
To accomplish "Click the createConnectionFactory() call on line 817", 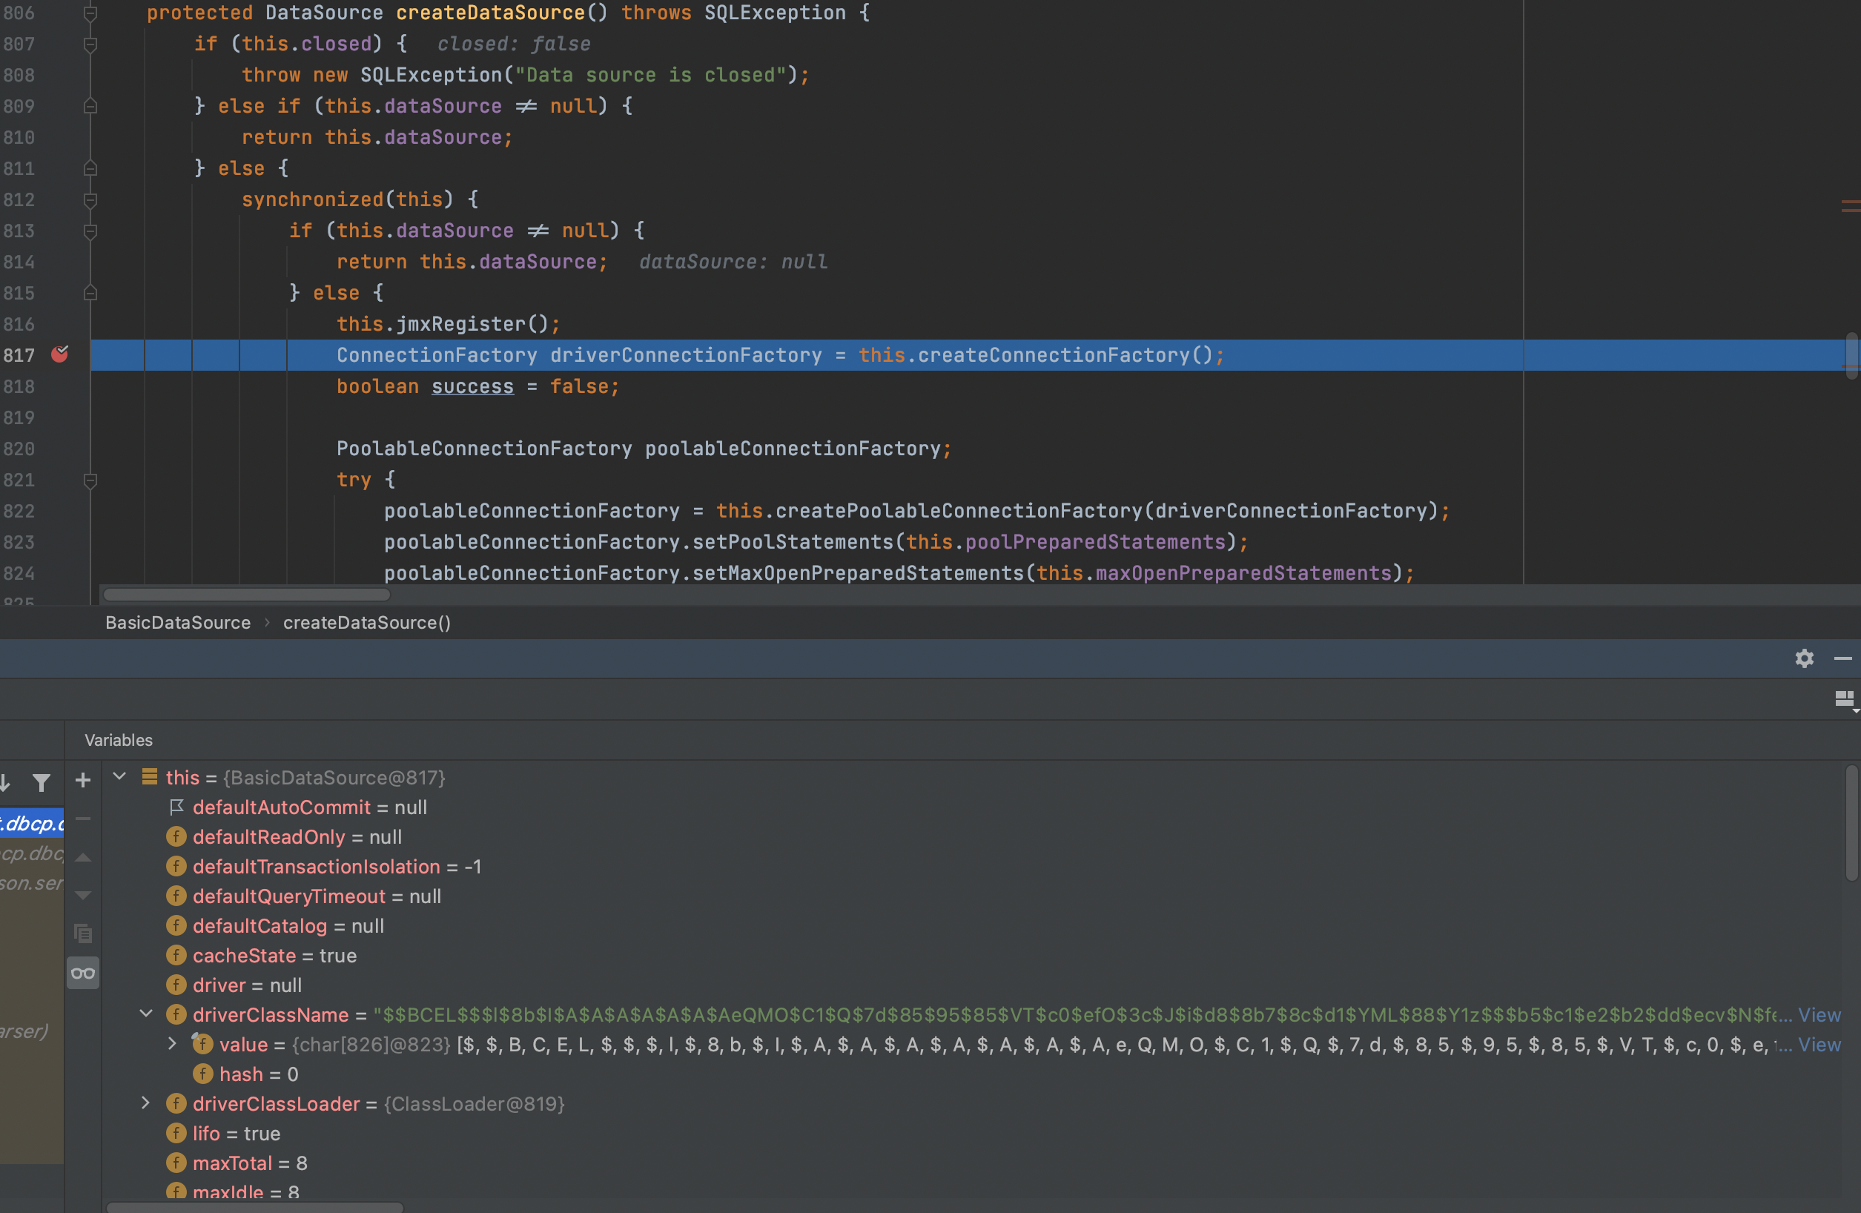I will pyautogui.click(x=1065, y=356).
